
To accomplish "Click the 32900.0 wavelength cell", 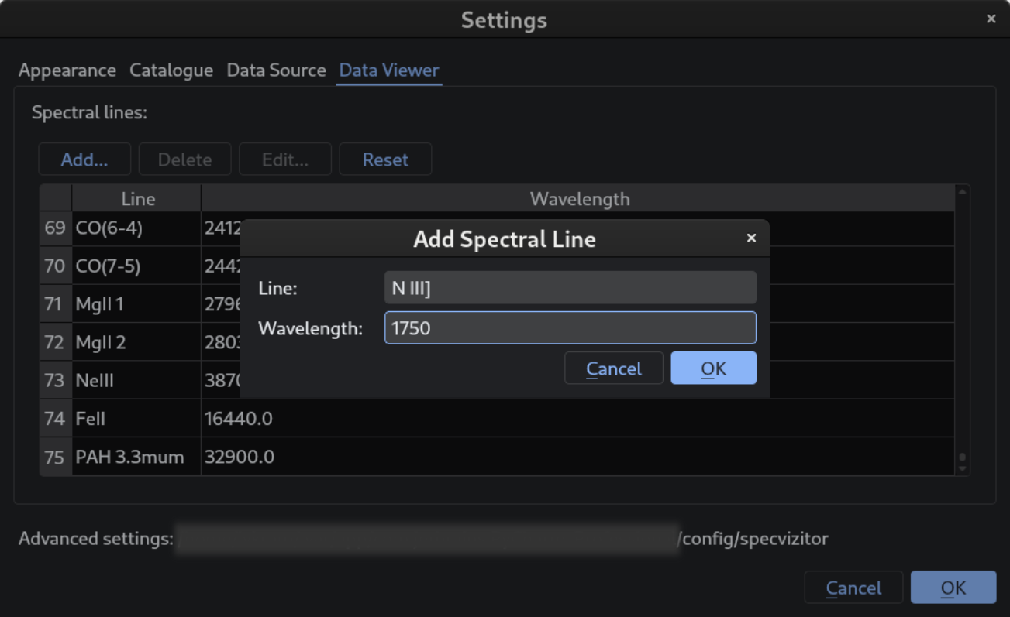I will pyautogui.click(x=577, y=457).
